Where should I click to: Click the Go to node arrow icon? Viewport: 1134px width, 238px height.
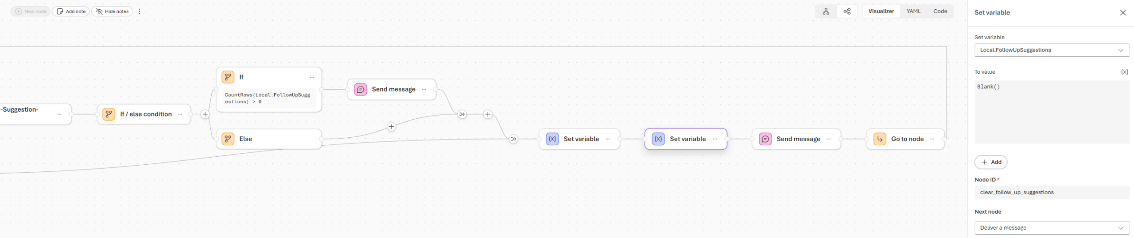click(880, 139)
